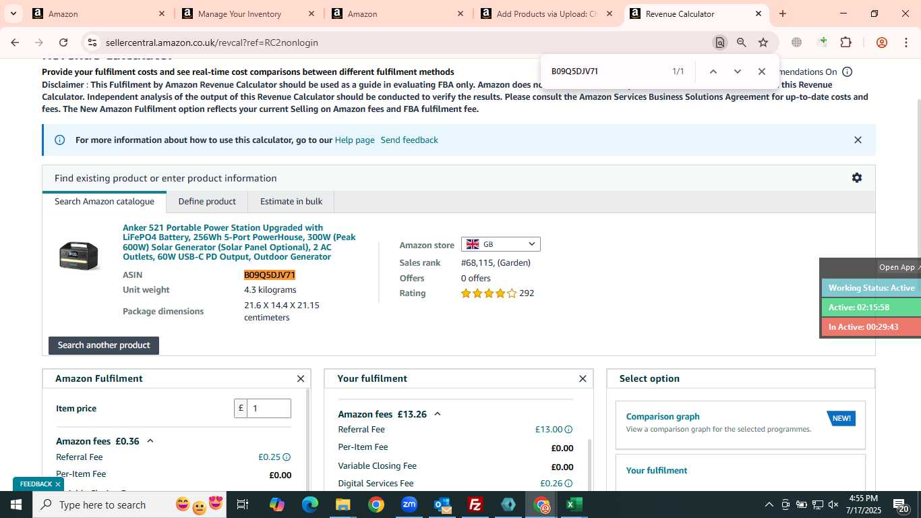Switch to Define product tab
The width and height of the screenshot is (921, 518).
pyautogui.click(x=207, y=202)
